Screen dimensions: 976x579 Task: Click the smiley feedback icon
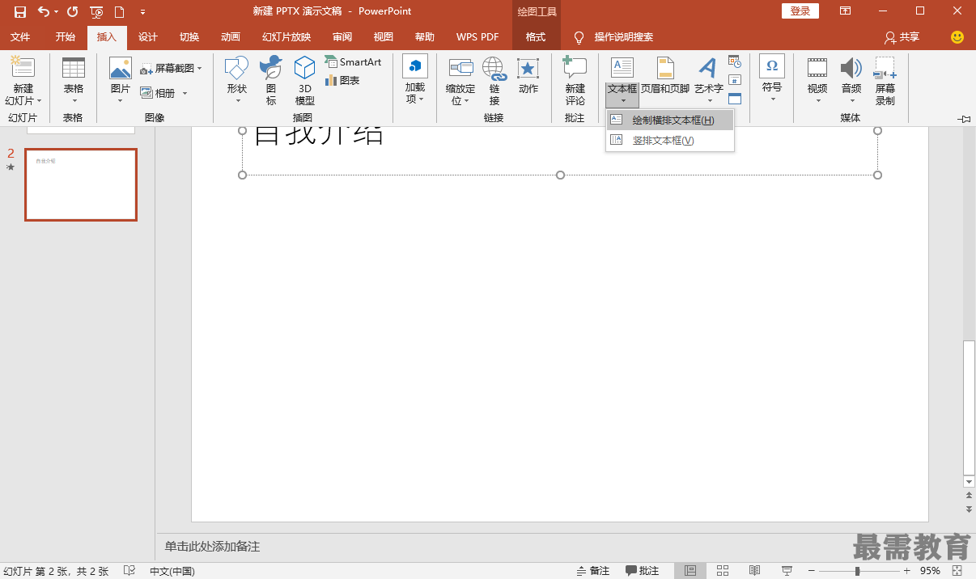click(x=957, y=37)
